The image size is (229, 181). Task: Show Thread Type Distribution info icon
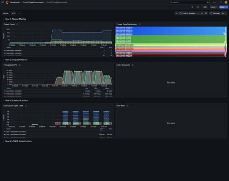pyautogui.click(x=140, y=24)
